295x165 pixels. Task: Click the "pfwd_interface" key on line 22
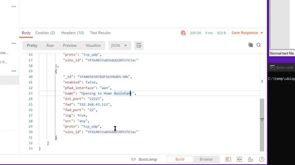coord(79,88)
